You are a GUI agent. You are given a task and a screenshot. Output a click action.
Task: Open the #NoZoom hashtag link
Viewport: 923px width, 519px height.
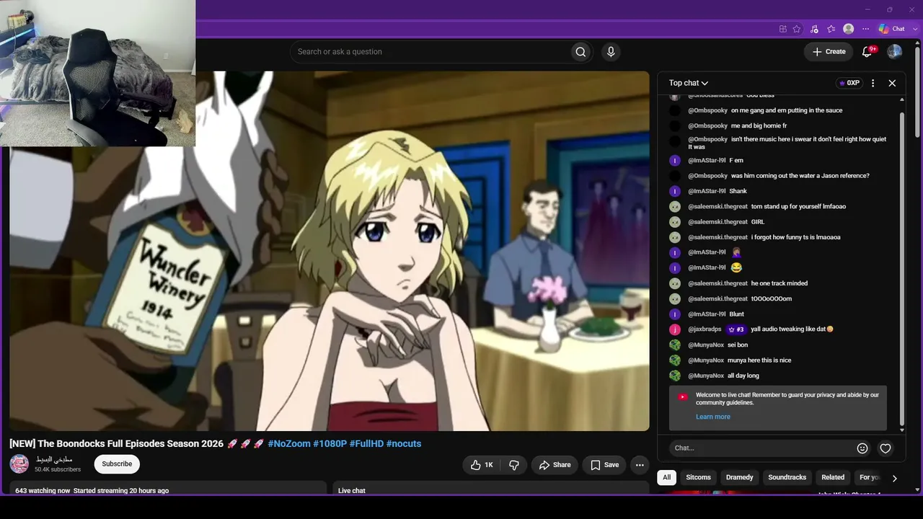click(289, 444)
